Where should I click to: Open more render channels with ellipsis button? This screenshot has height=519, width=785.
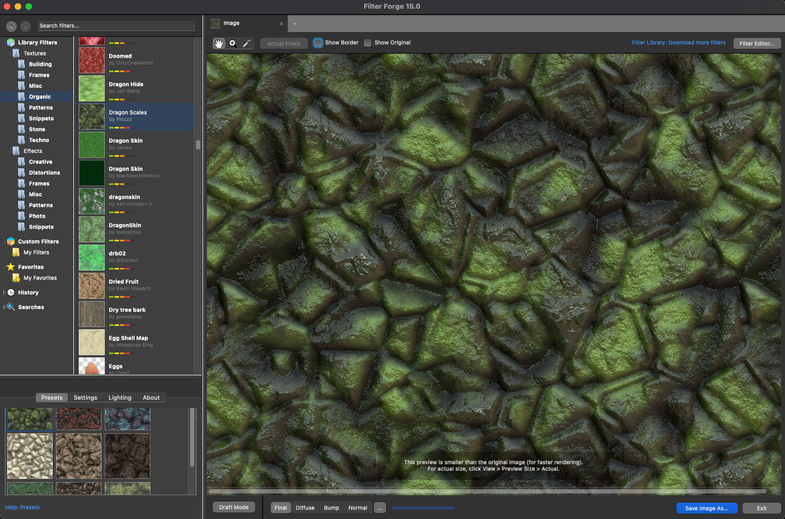[x=380, y=508]
